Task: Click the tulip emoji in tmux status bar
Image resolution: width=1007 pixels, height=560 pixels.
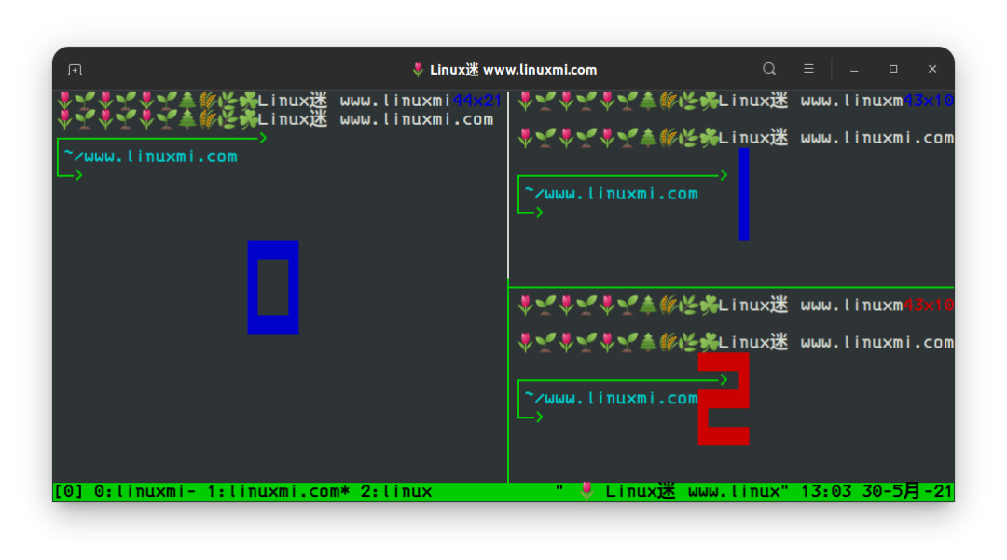Action: click(x=586, y=491)
